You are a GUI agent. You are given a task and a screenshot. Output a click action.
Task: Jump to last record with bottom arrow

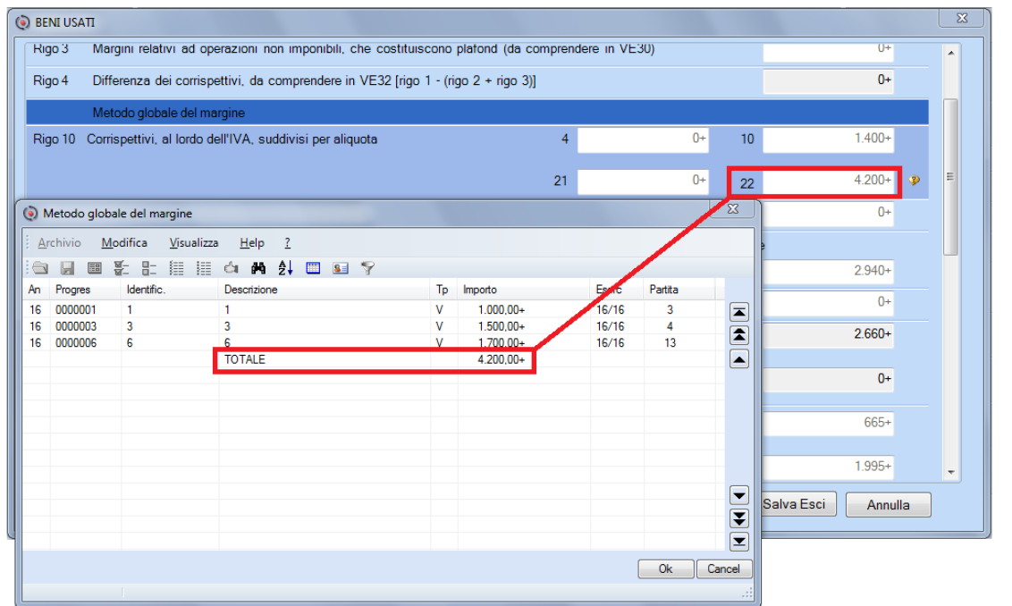(x=739, y=542)
